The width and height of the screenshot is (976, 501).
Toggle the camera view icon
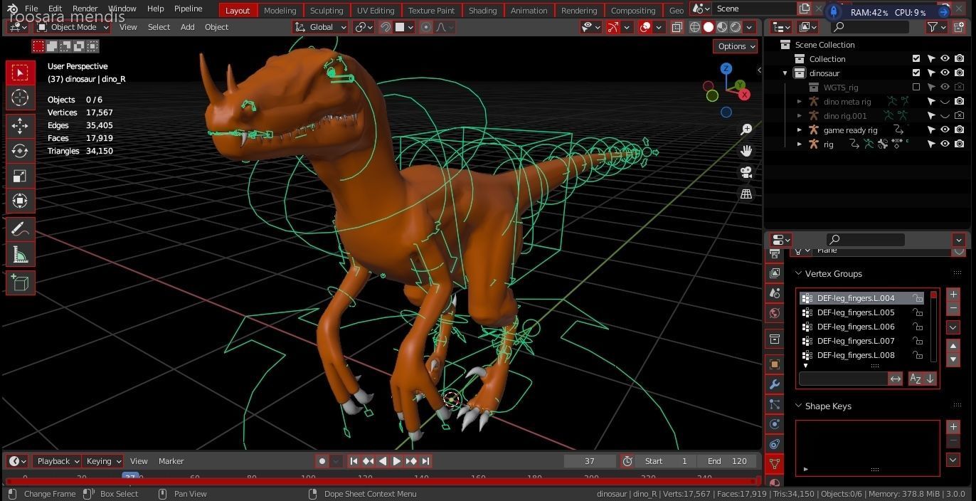(x=746, y=172)
